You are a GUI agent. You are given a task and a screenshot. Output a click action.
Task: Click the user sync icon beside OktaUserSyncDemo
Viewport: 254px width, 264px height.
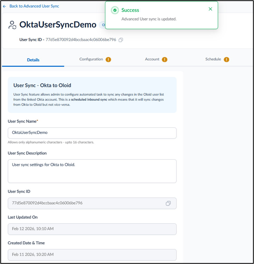point(12,25)
